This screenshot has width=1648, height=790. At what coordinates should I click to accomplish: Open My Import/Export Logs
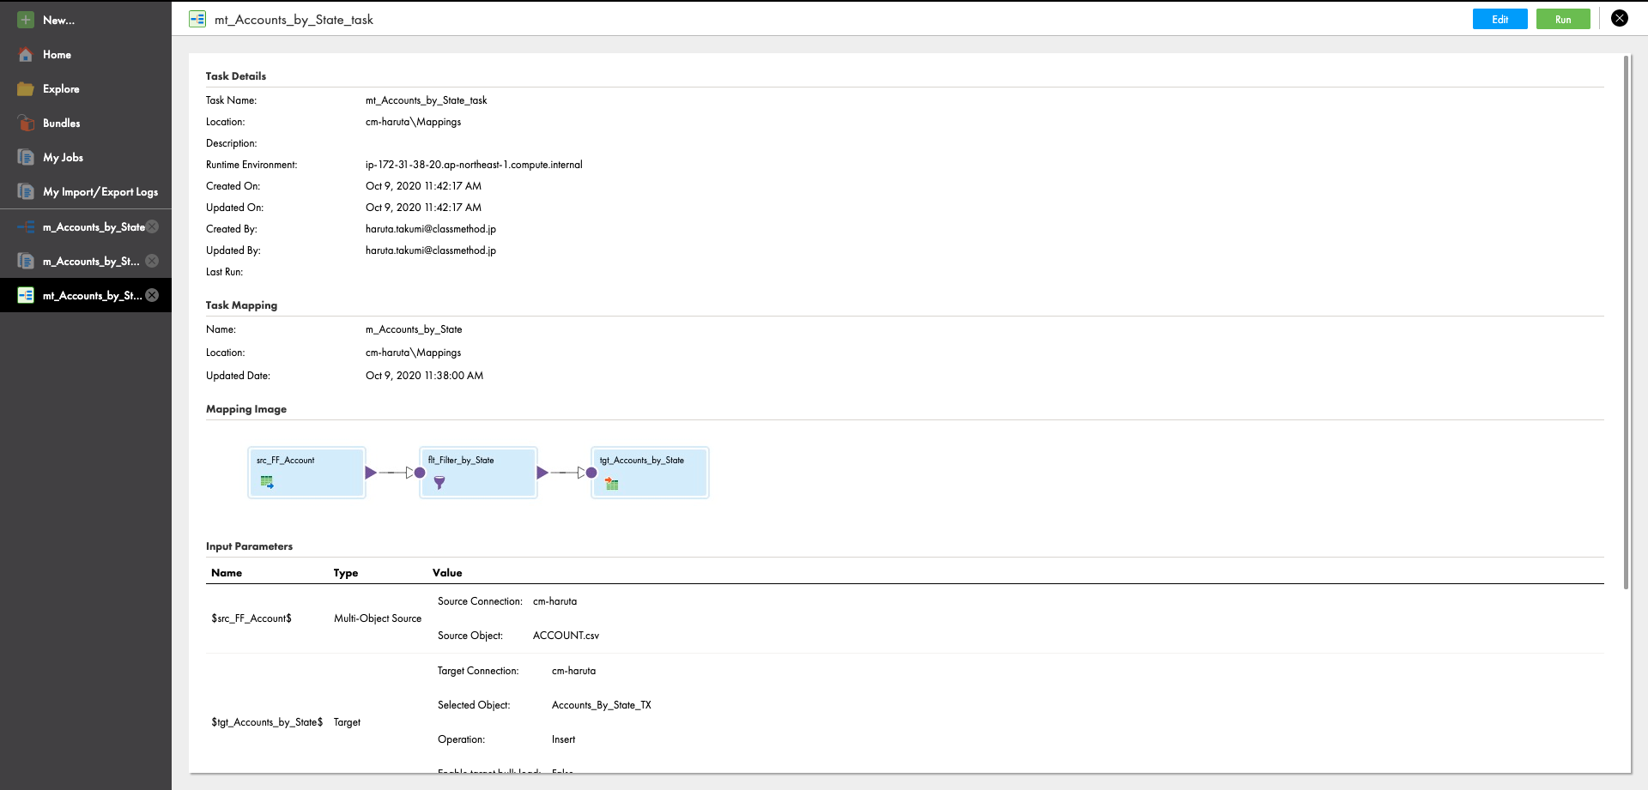click(x=26, y=191)
